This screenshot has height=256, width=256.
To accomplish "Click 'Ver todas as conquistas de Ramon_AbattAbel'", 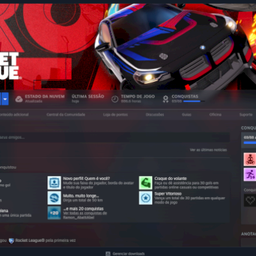I will [x=85, y=215].
